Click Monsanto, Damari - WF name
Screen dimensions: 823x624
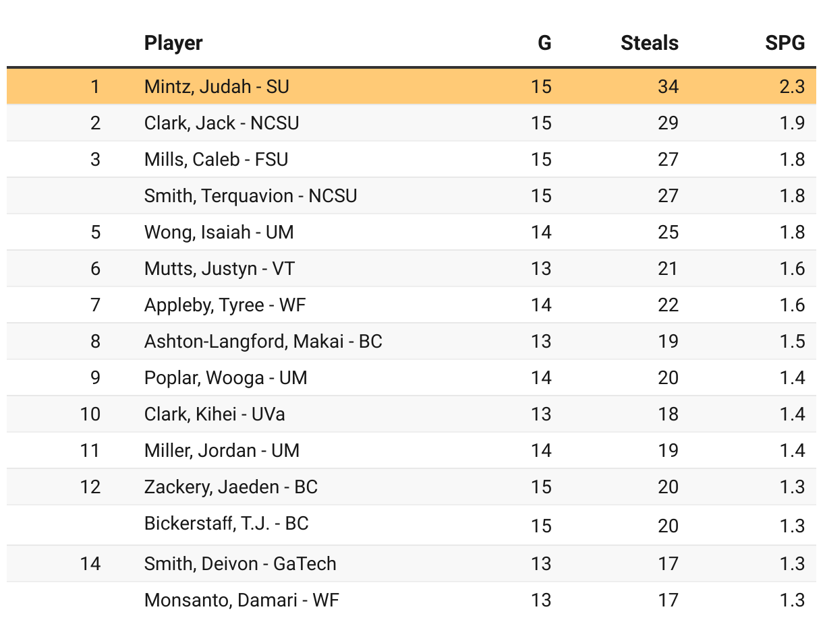tap(242, 600)
